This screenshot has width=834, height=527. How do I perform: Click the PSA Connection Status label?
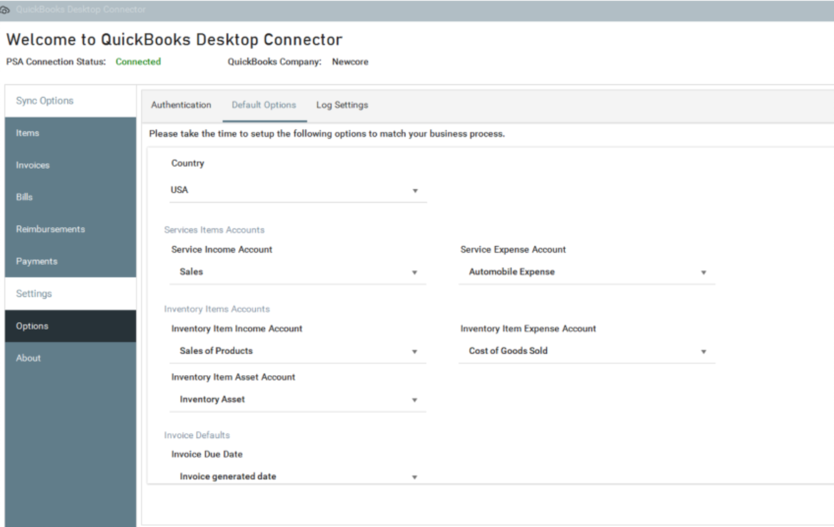[x=56, y=62]
